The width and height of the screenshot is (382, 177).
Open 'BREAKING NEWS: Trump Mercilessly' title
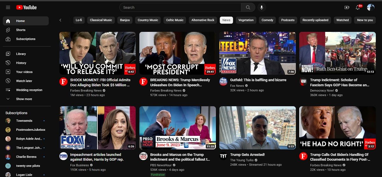pos(180,83)
